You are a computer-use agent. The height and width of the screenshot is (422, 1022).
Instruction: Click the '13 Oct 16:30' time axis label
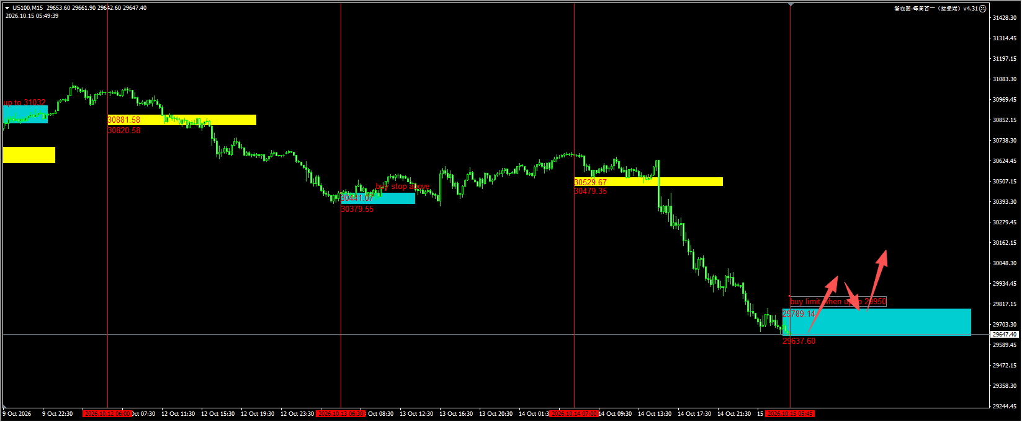(456, 414)
